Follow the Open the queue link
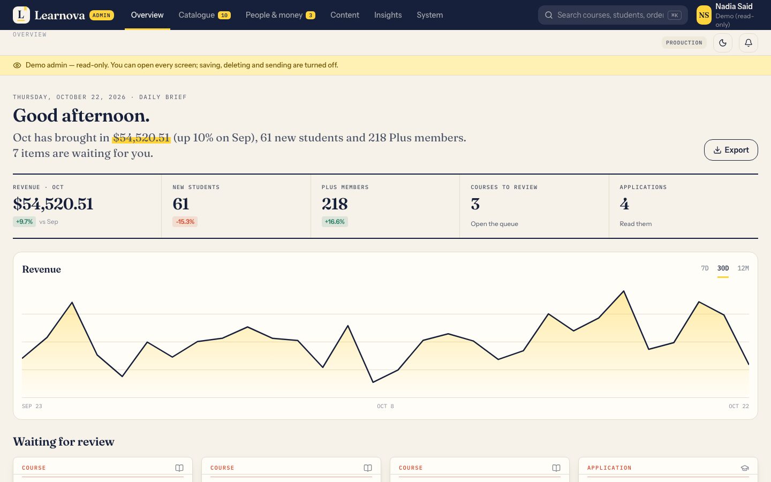771x482 pixels. [494, 224]
